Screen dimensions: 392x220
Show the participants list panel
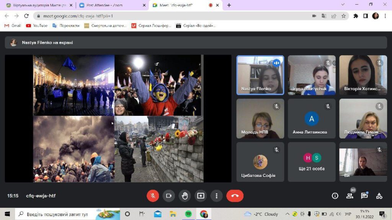coord(350,196)
